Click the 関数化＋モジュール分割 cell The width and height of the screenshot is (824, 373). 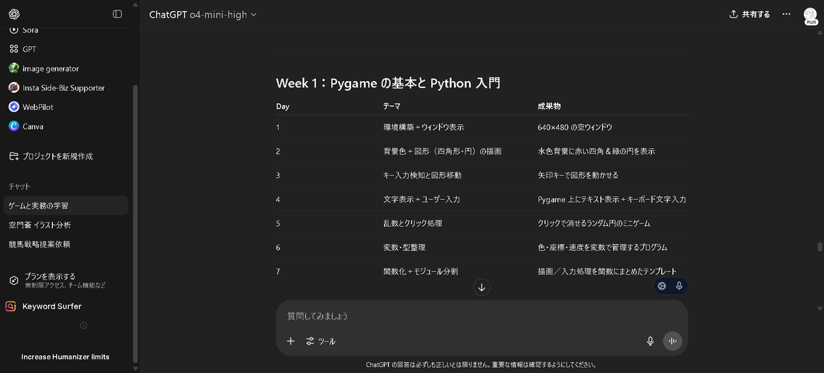pyautogui.click(x=420, y=271)
